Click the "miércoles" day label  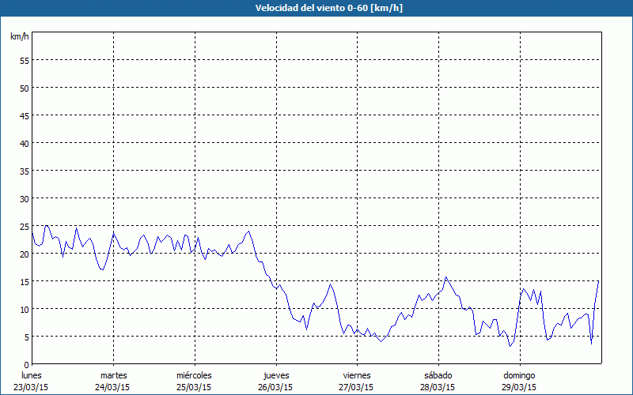[x=194, y=375]
